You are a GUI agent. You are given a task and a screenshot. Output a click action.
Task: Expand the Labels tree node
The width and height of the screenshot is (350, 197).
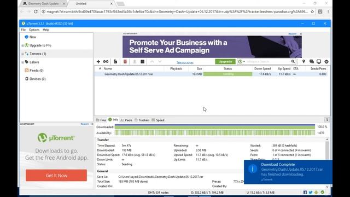tap(22, 62)
